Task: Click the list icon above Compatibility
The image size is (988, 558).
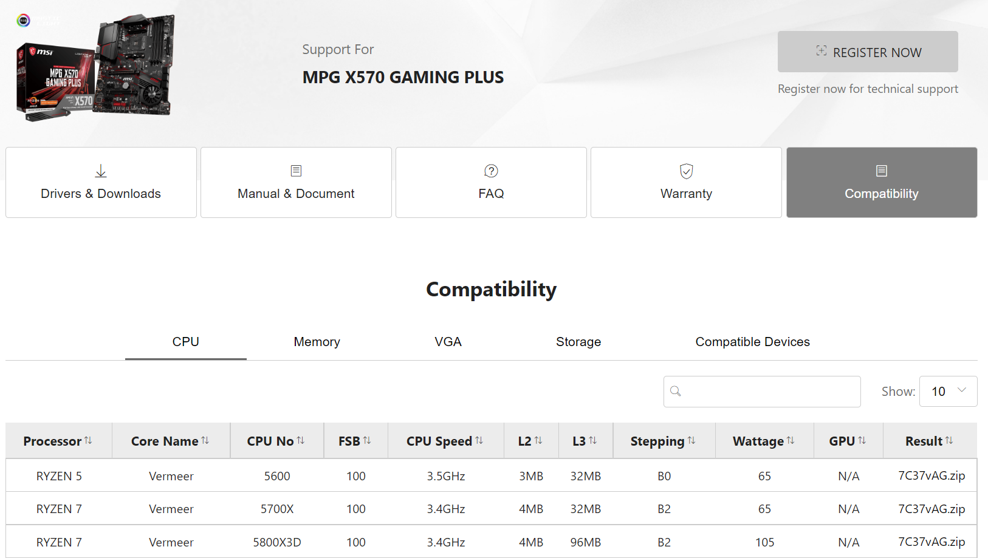Action: 882,171
